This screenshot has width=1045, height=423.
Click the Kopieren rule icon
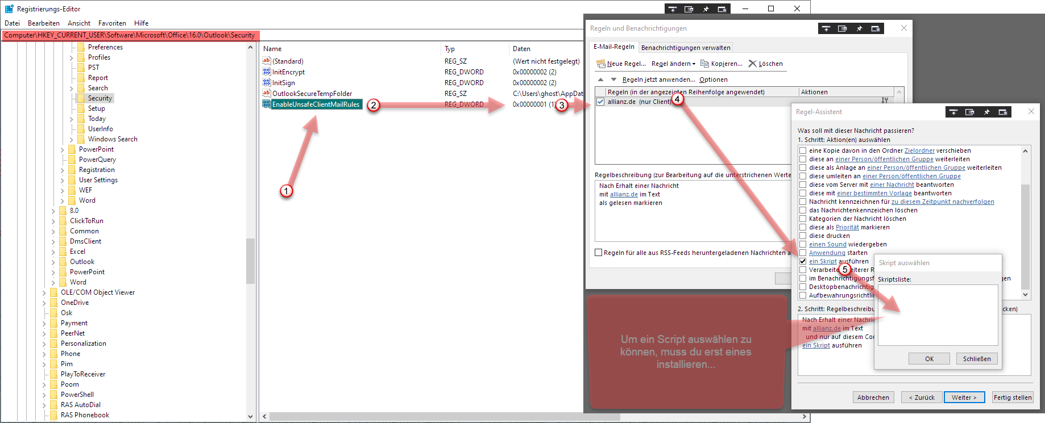(x=705, y=64)
